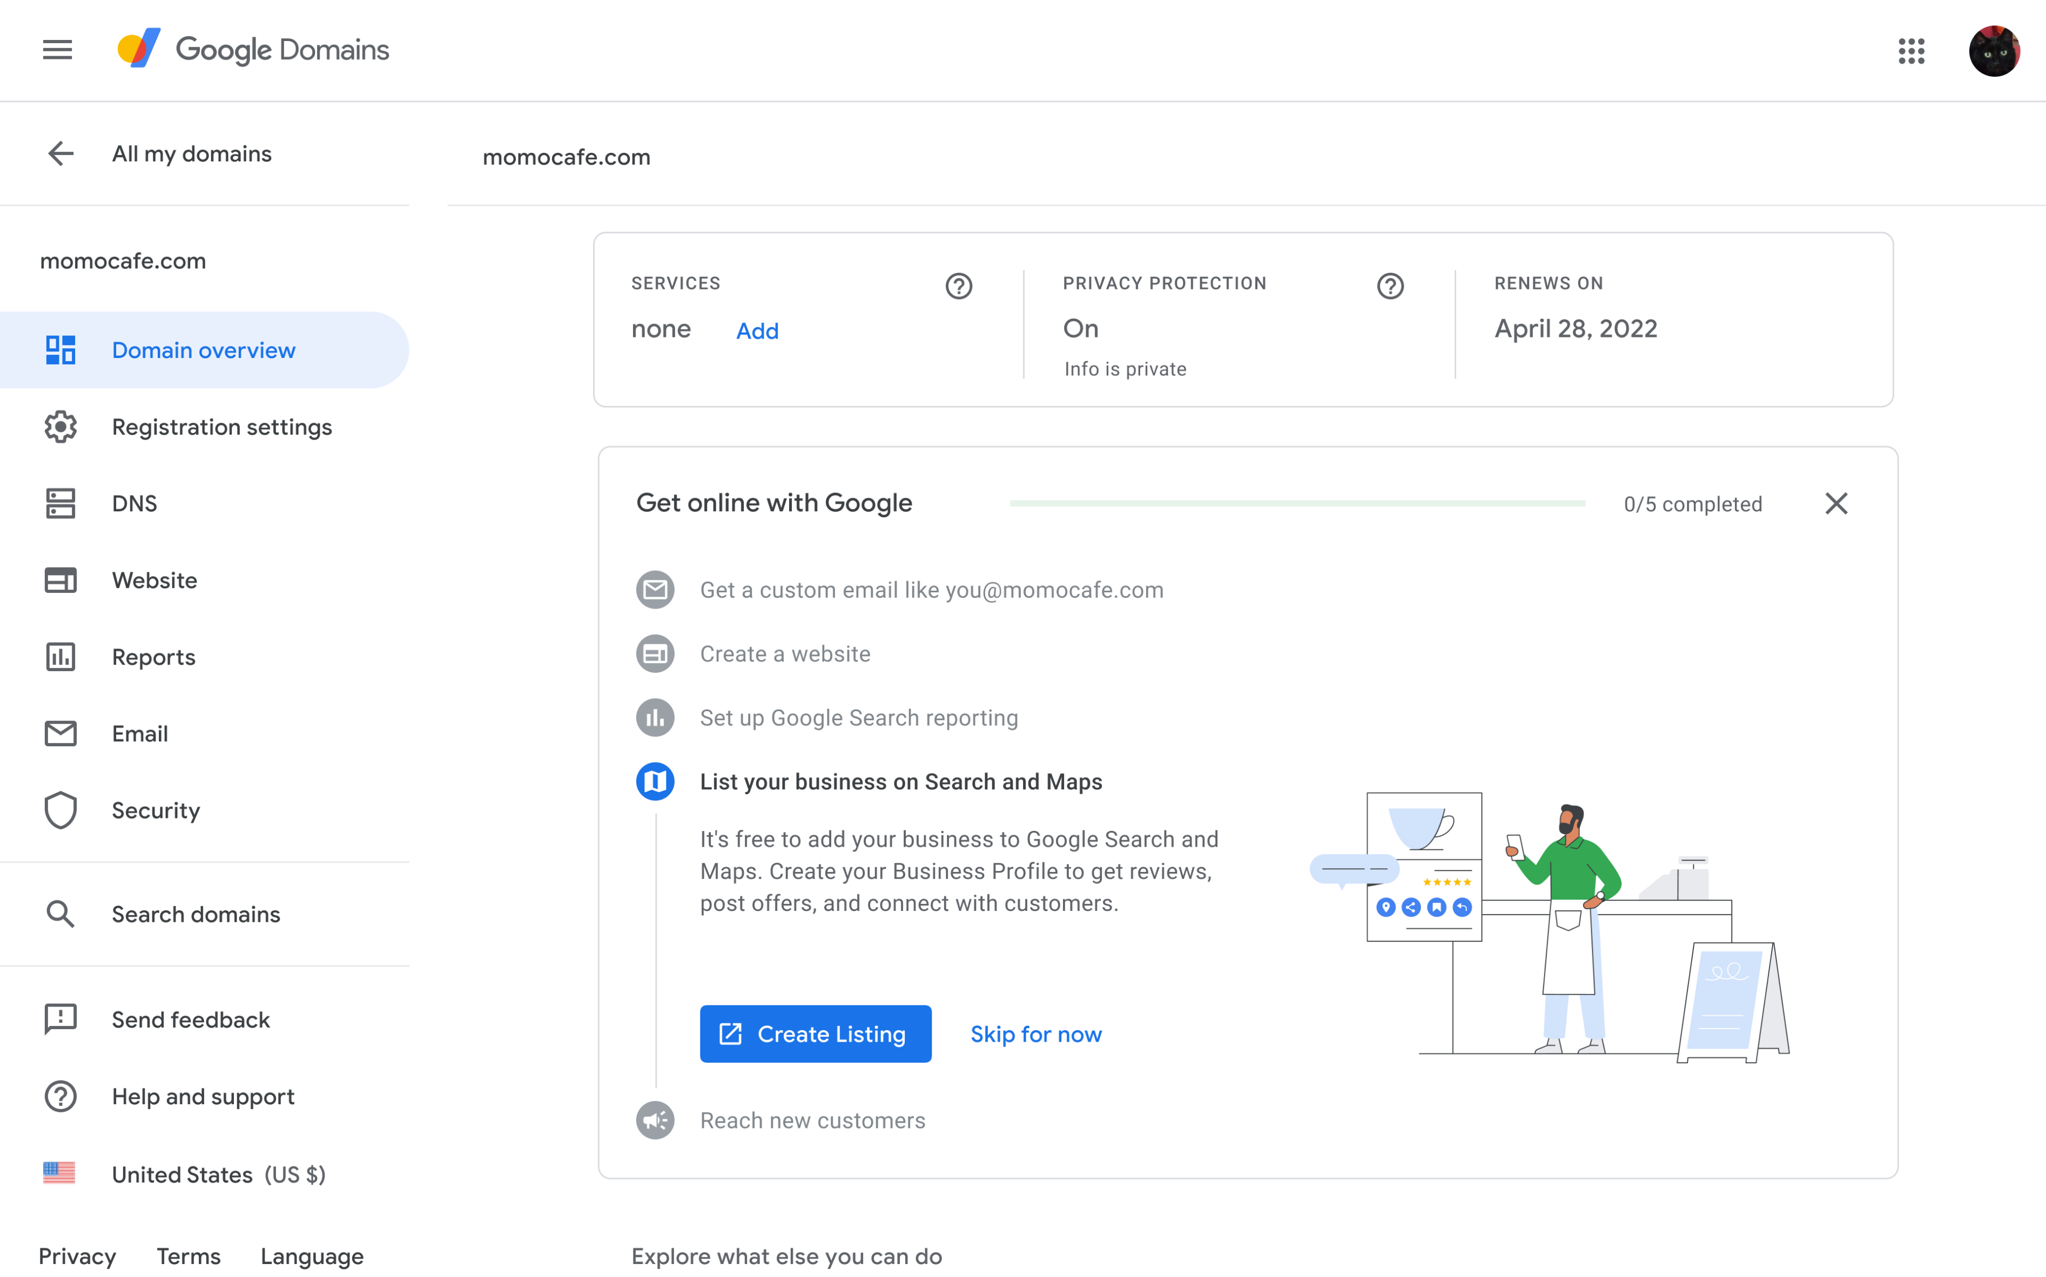
Task: Click the Help and support question icon
Action: 61,1096
